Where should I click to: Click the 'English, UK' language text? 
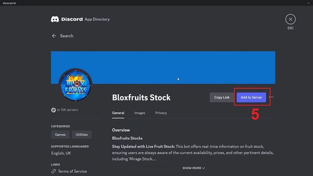(x=61, y=153)
